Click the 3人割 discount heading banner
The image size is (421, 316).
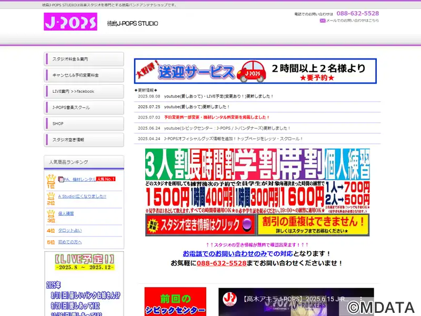(167, 164)
